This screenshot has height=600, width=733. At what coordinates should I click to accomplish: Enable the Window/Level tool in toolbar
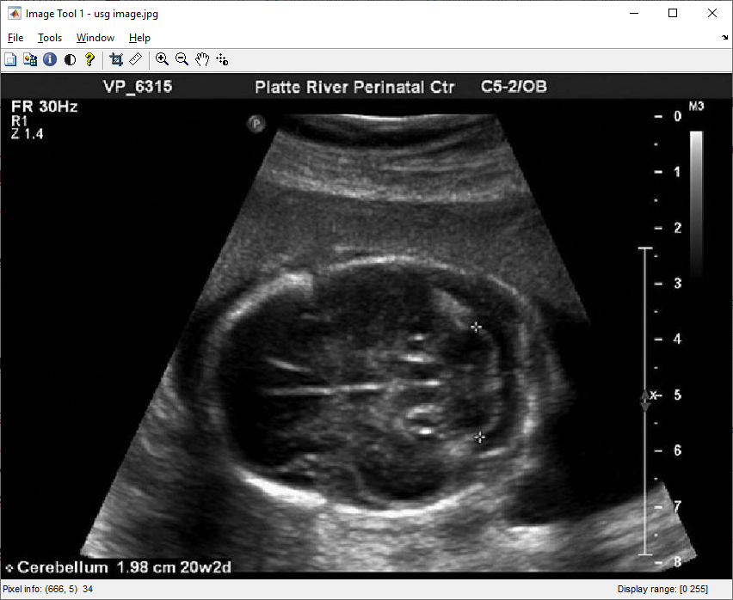tap(222, 59)
